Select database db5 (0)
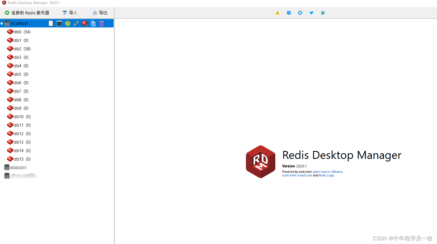 tap(21, 74)
